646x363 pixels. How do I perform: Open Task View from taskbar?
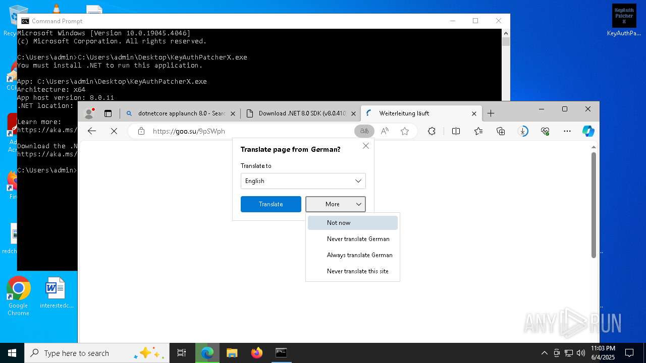(x=182, y=353)
